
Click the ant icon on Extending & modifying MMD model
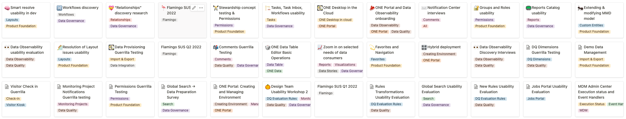tap(580, 8)
